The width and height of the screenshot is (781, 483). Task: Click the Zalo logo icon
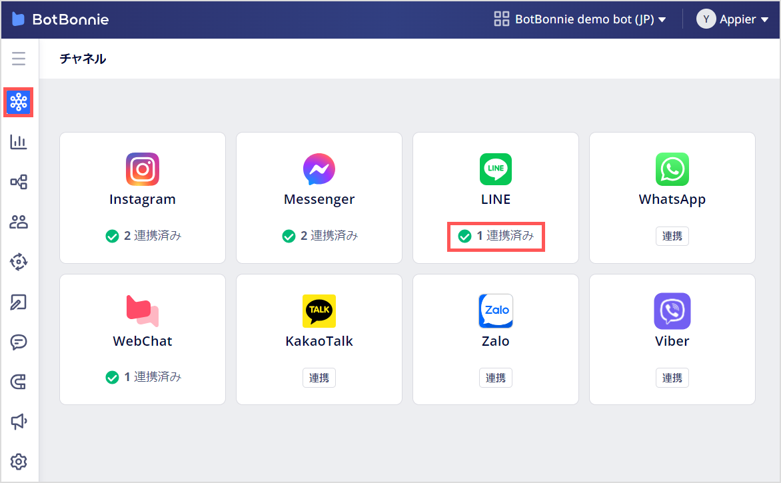496,310
